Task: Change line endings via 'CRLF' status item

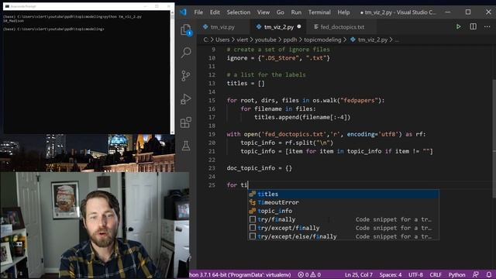Action: point(436,274)
